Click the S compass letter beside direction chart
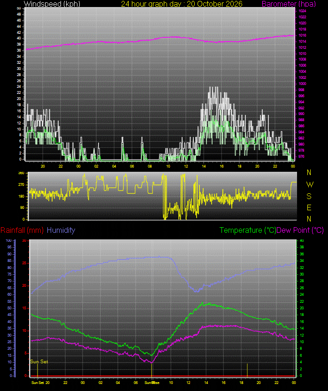Image resolution: width=328 pixels, height=391 pixels. click(x=309, y=196)
